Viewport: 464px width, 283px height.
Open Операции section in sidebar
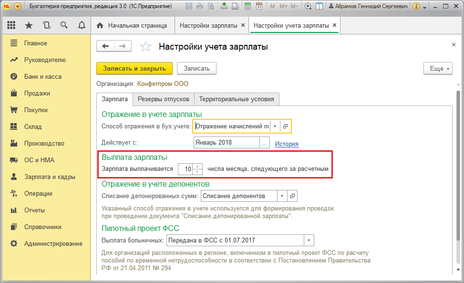(x=46, y=194)
